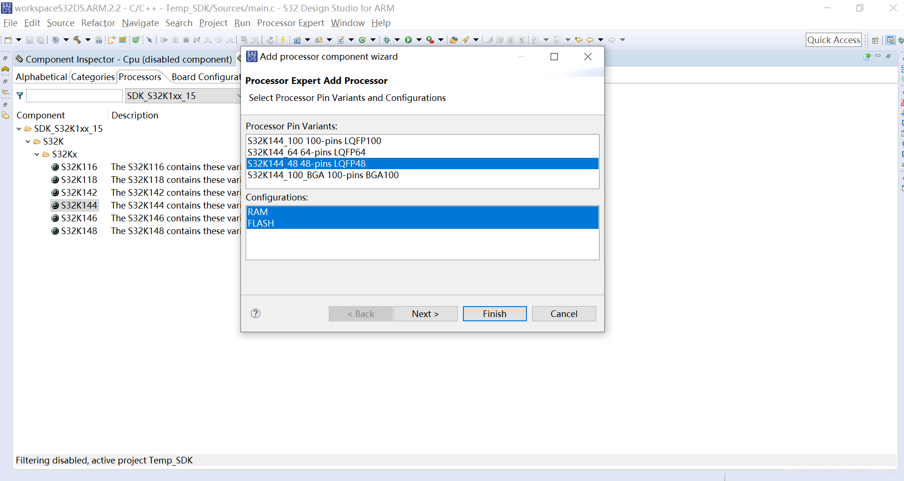The image size is (904, 481).
Task: Click the binary 010 file icon
Action: point(99,40)
